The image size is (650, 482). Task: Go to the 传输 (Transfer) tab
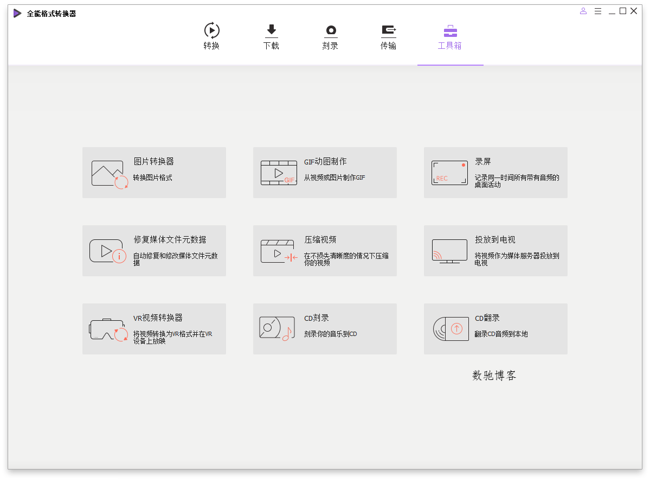[x=388, y=36]
